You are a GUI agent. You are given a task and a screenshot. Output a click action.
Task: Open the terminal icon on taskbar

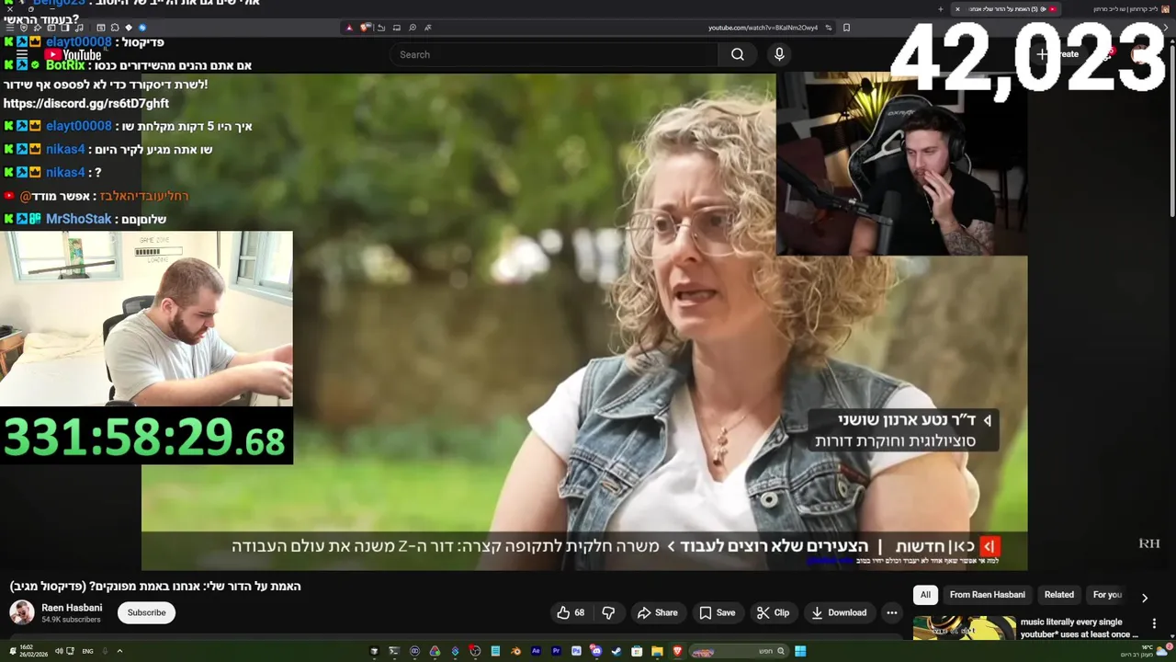coord(394,651)
